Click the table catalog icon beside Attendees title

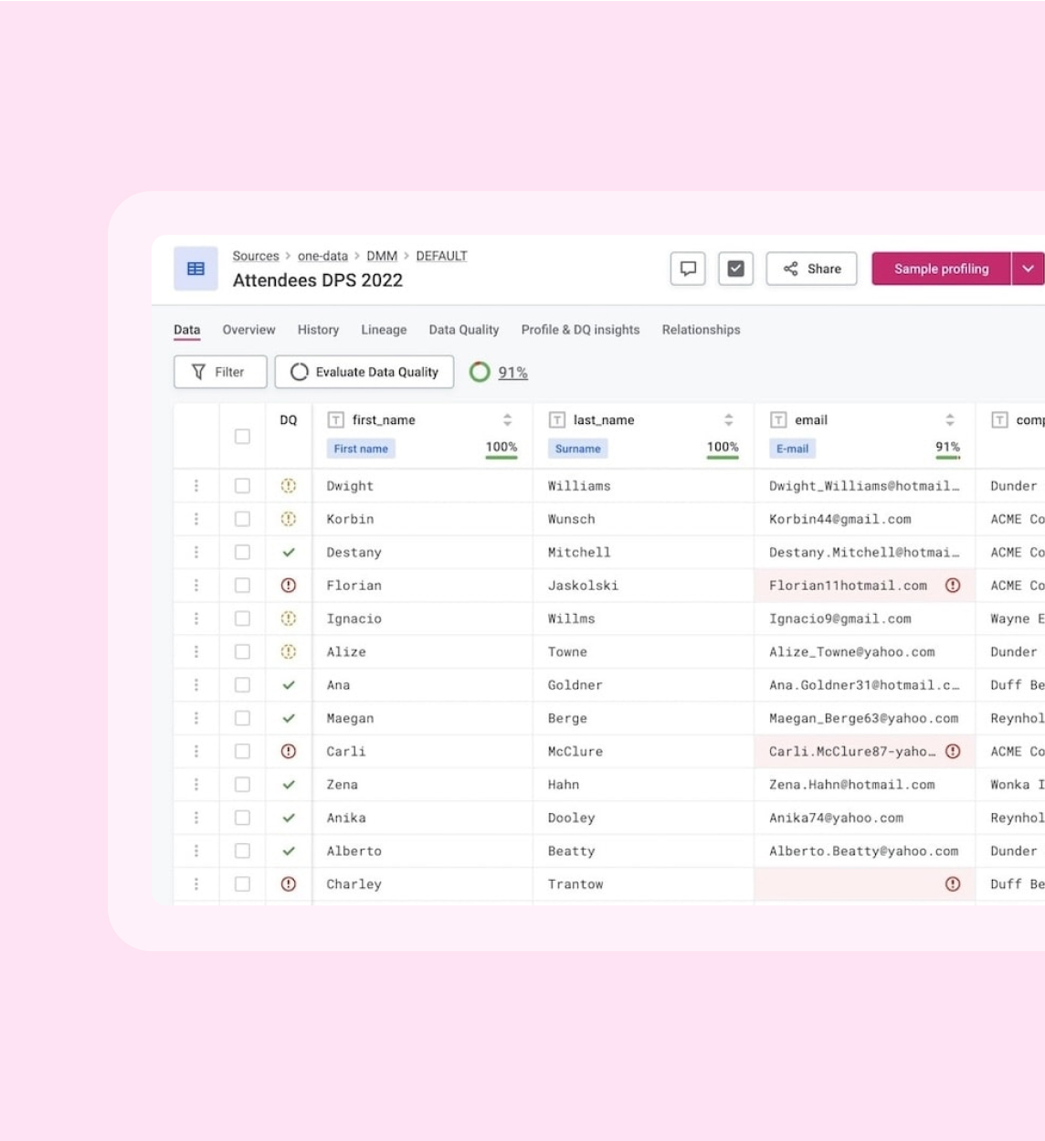[195, 269]
